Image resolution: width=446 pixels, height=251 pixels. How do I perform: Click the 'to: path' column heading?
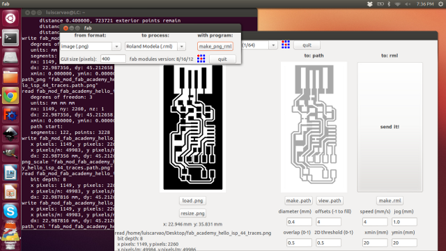[314, 56]
